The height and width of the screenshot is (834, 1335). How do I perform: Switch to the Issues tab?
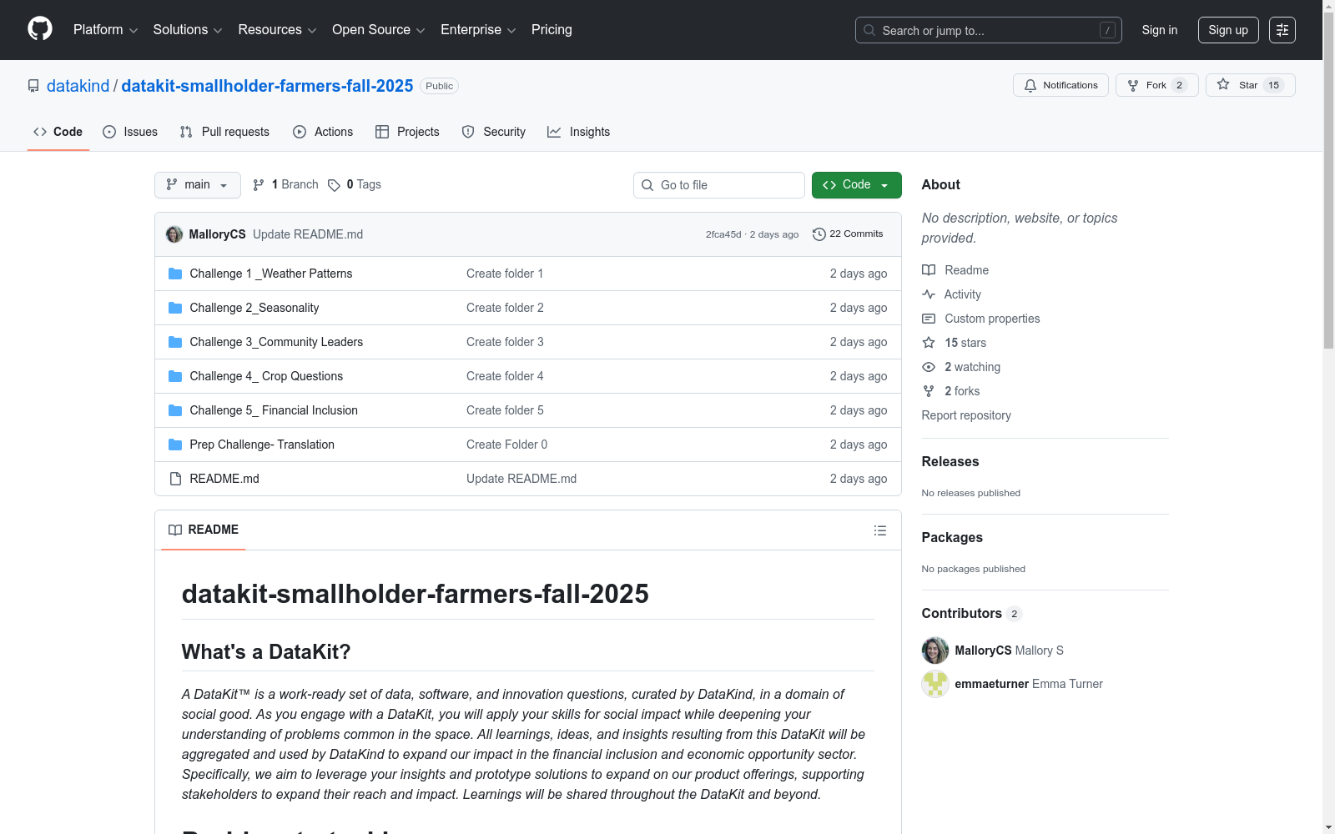[130, 132]
